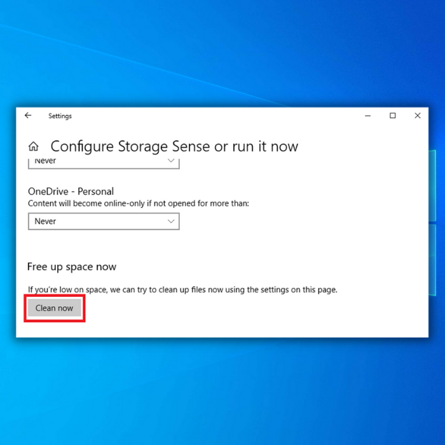Click the Free up space now heading
The height and width of the screenshot is (445, 445).
point(72,266)
